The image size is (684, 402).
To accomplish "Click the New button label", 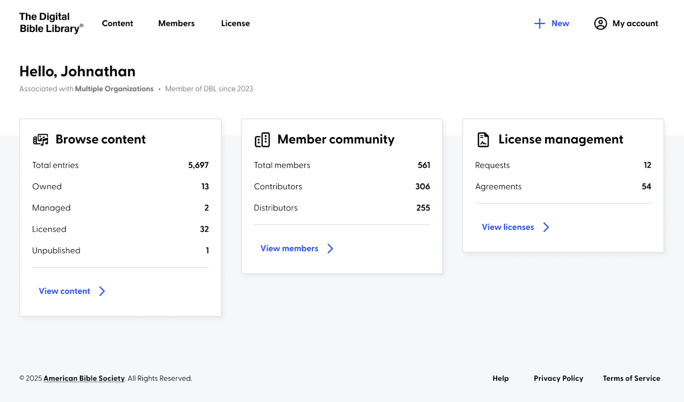I will pyautogui.click(x=560, y=23).
